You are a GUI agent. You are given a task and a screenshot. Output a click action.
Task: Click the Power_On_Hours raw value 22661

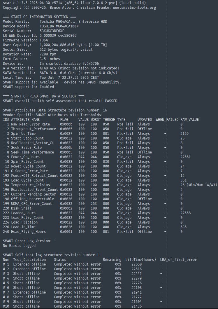click(185, 157)
